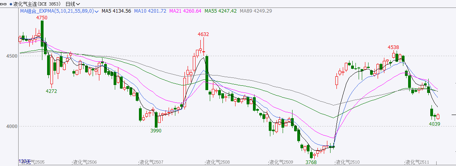Image resolution: width=456 pixels, height=166 pixels.
Task: Open the 日线 period dropdown
Action: pyautogui.click(x=72, y=4)
